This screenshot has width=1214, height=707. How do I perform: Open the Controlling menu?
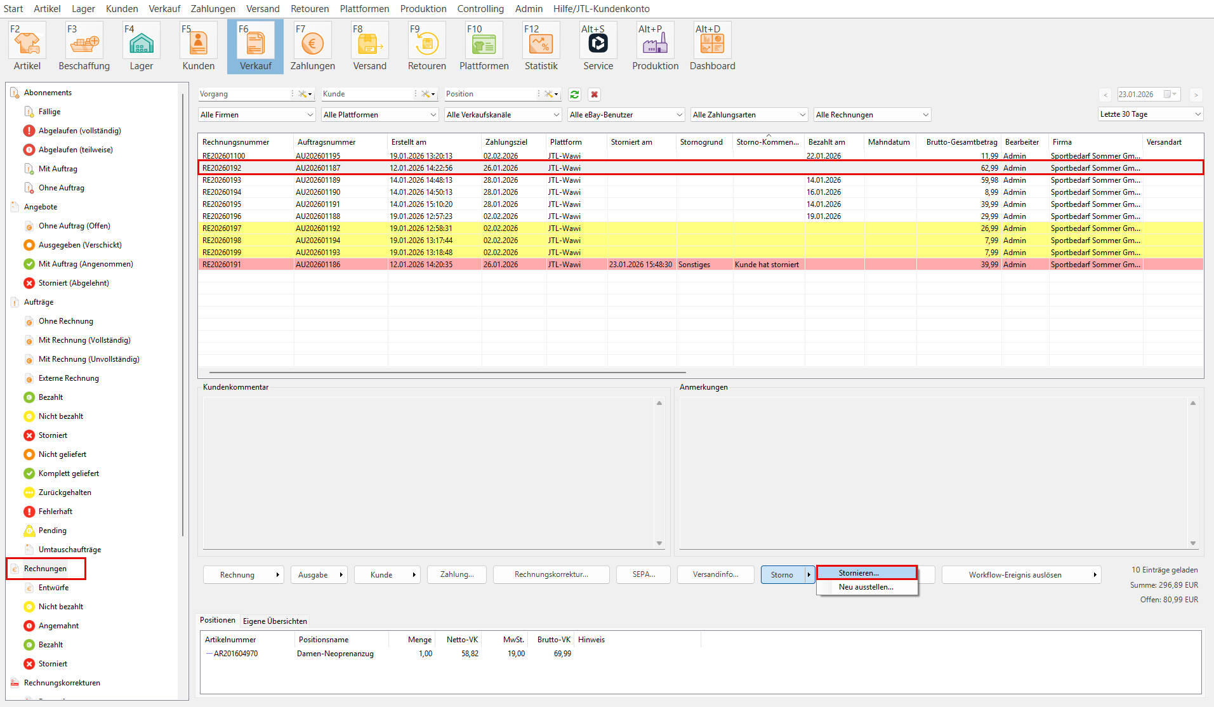pyautogui.click(x=480, y=8)
